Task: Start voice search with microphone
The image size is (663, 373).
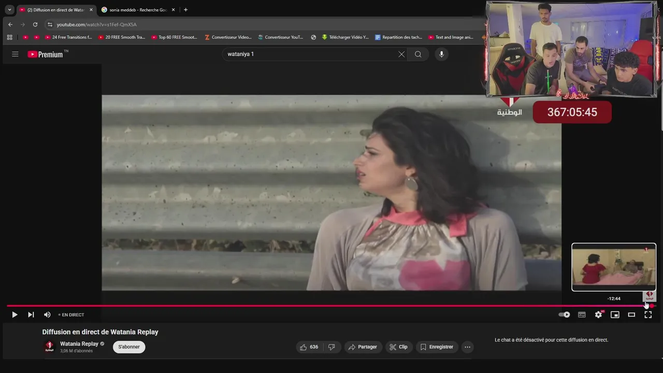Action: [441, 54]
